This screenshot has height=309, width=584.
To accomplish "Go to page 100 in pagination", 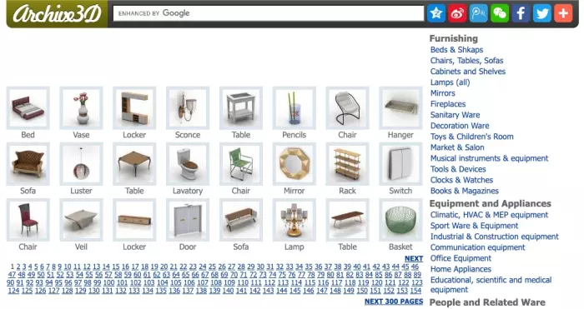I will click(x=108, y=282).
